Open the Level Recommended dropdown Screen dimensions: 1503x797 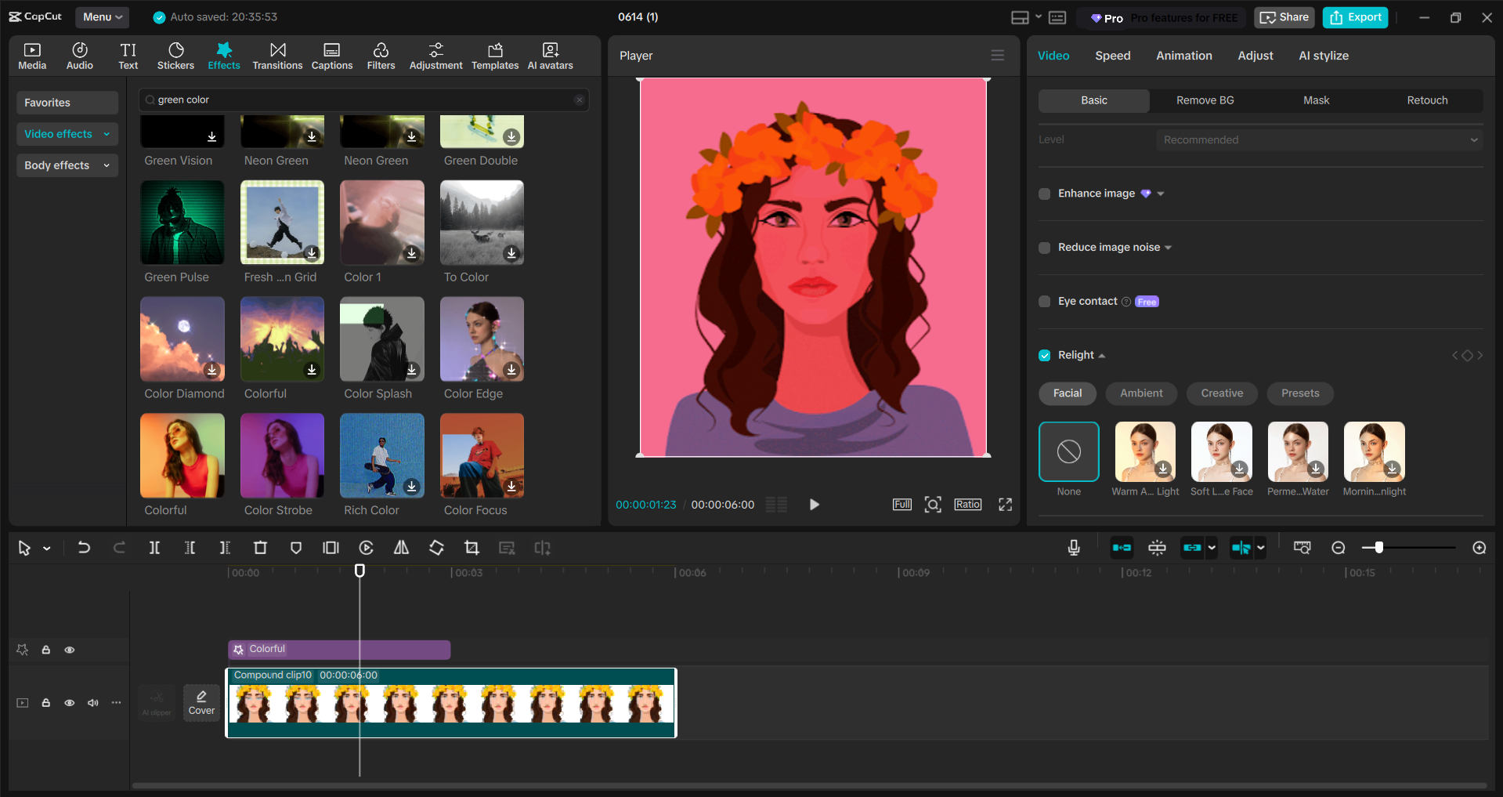click(x=1319, y=139)
